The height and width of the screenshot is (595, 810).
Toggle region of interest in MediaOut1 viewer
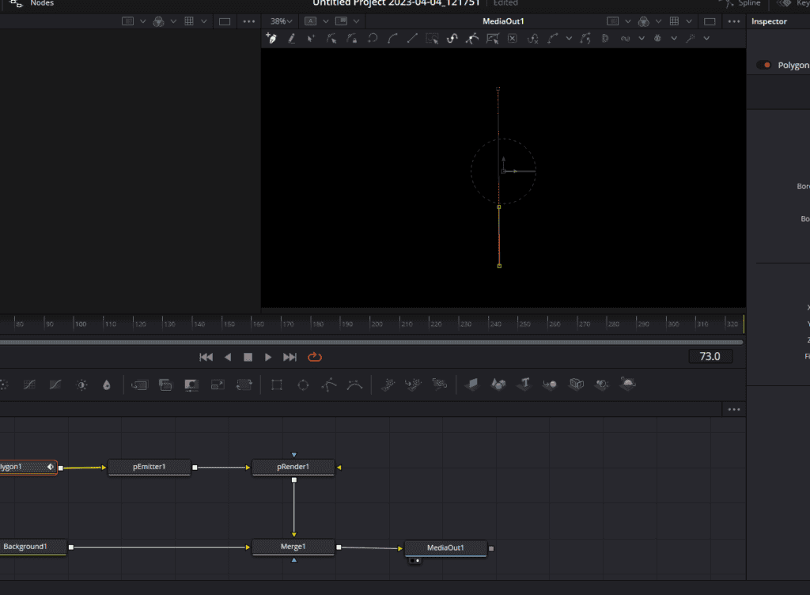click(613, 21)
